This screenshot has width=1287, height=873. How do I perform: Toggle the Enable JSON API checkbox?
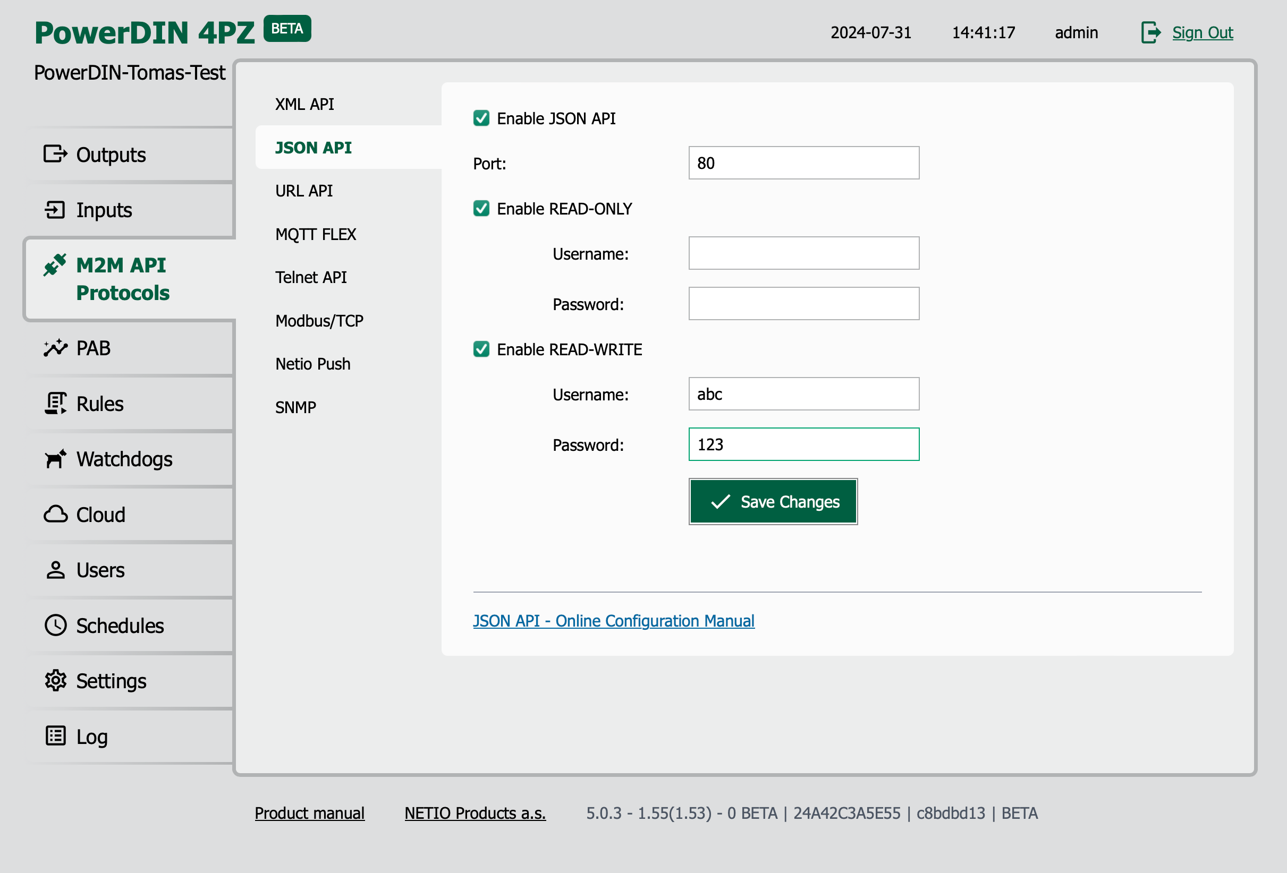click(x=481, y=118)
